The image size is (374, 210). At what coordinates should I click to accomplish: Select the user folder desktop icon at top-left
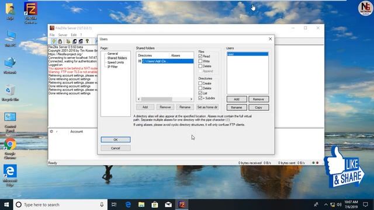tap(10, 11)
